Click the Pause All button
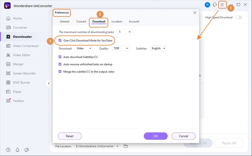The image size is (252, 156). [x=229, y=143]
